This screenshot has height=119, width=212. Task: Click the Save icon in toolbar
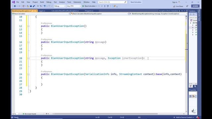[x=31, y=6]
